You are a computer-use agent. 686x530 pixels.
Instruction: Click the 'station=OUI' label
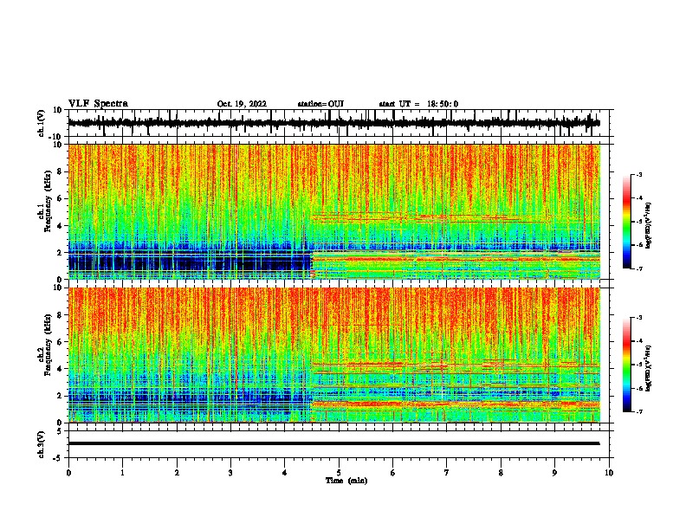coord(320,104)
